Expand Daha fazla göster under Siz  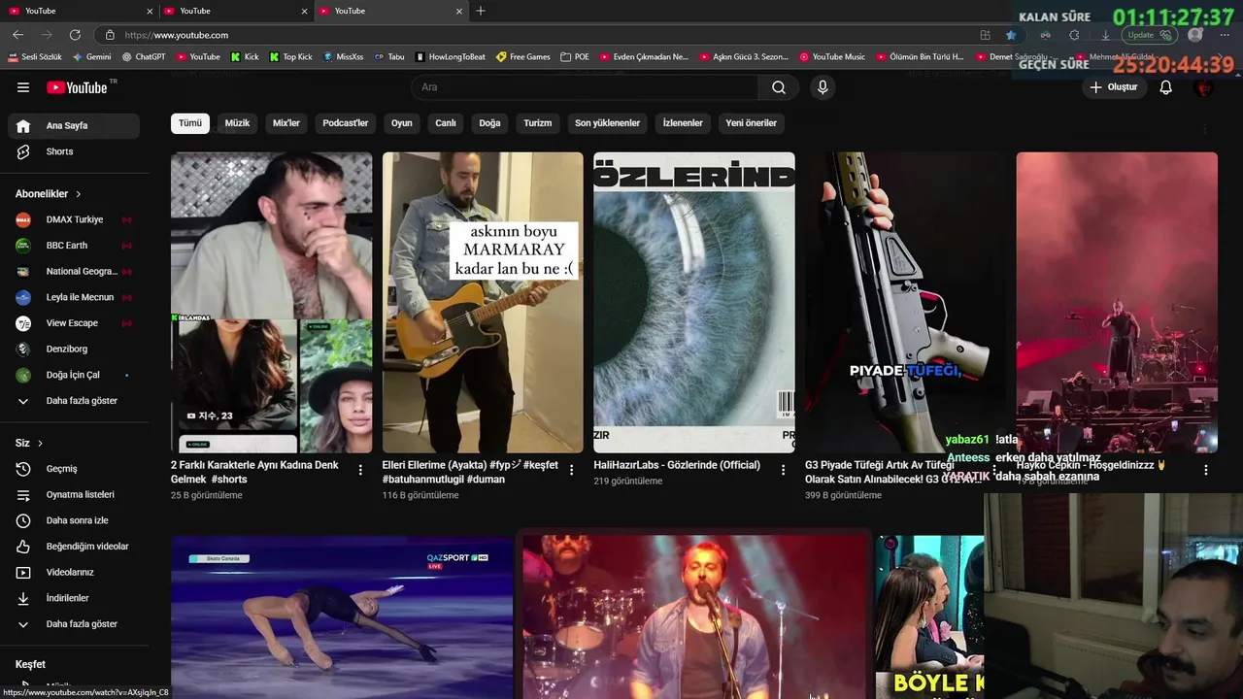[x=74, y=624]
